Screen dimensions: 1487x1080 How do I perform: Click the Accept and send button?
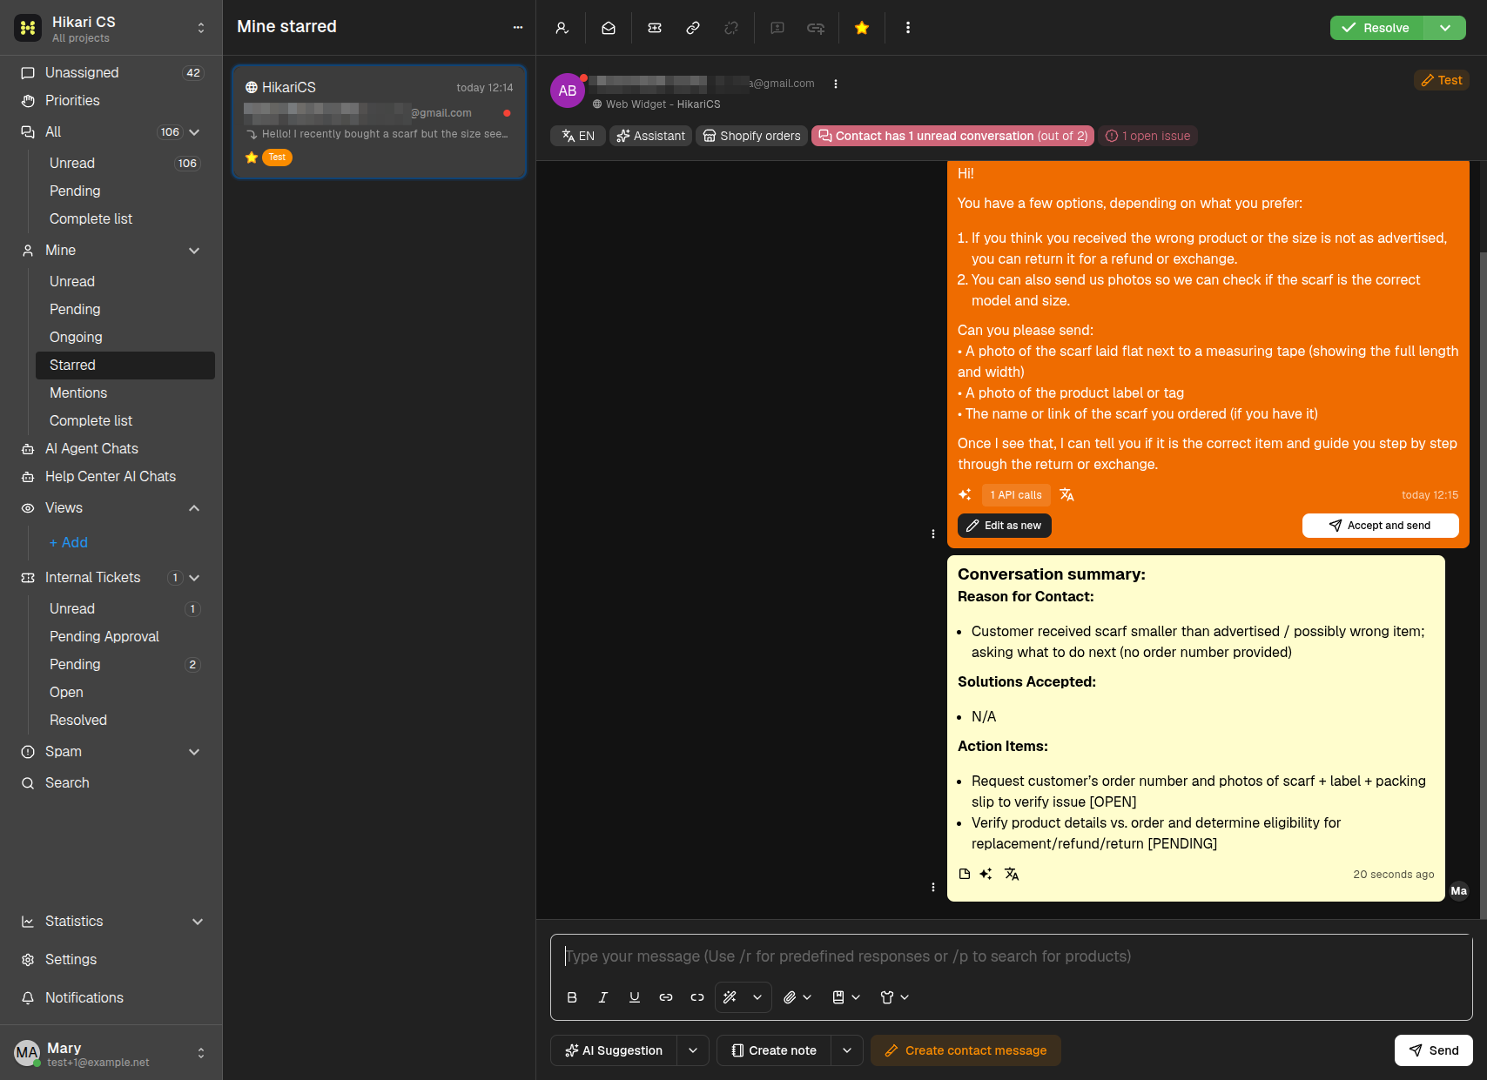1380,526
